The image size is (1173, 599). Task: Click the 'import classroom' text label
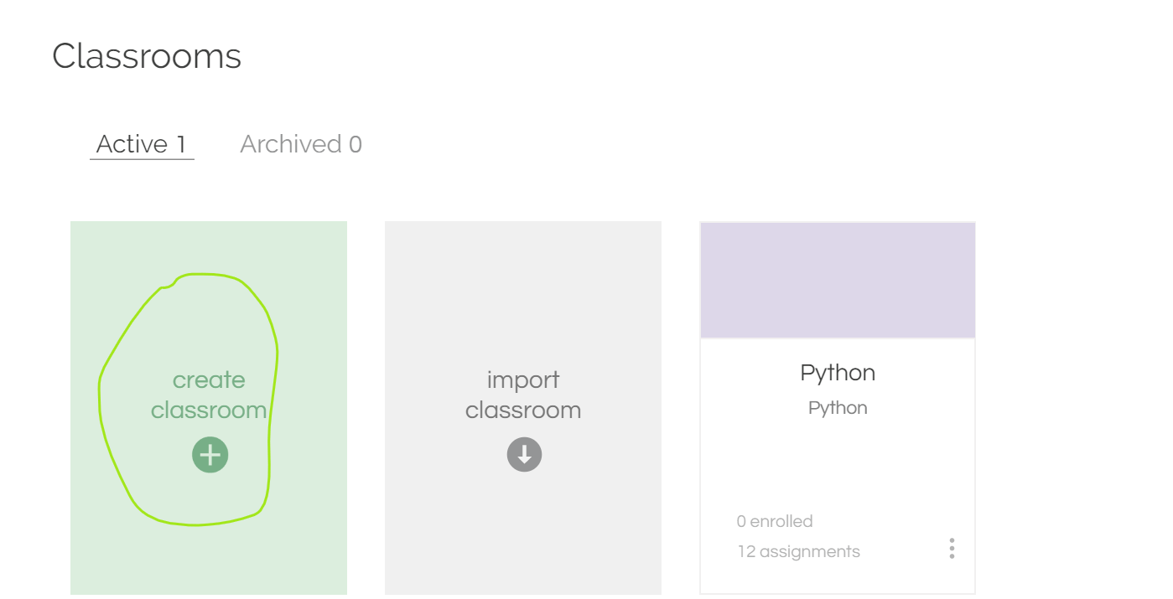(x=523, y=395)
